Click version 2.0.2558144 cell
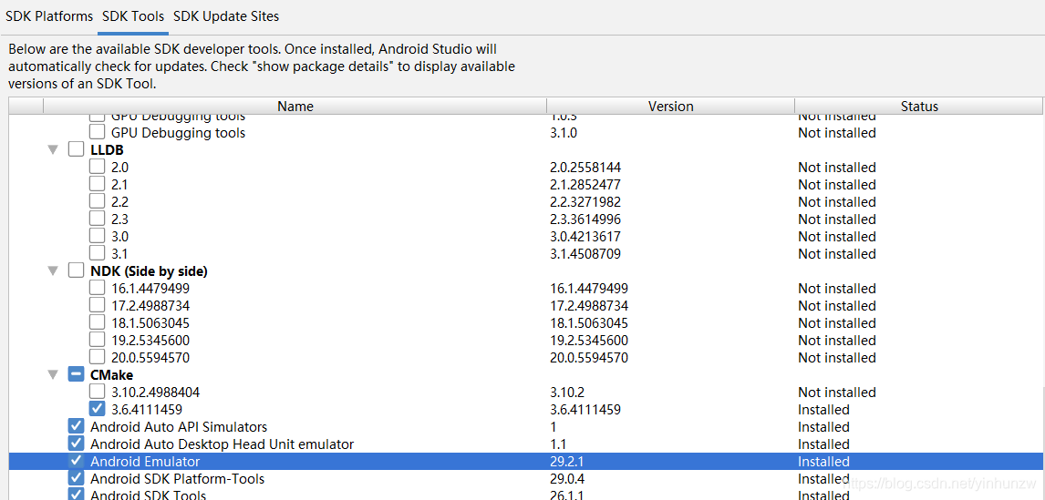This screenshot has width=1045, height=500. coord(585,167)
